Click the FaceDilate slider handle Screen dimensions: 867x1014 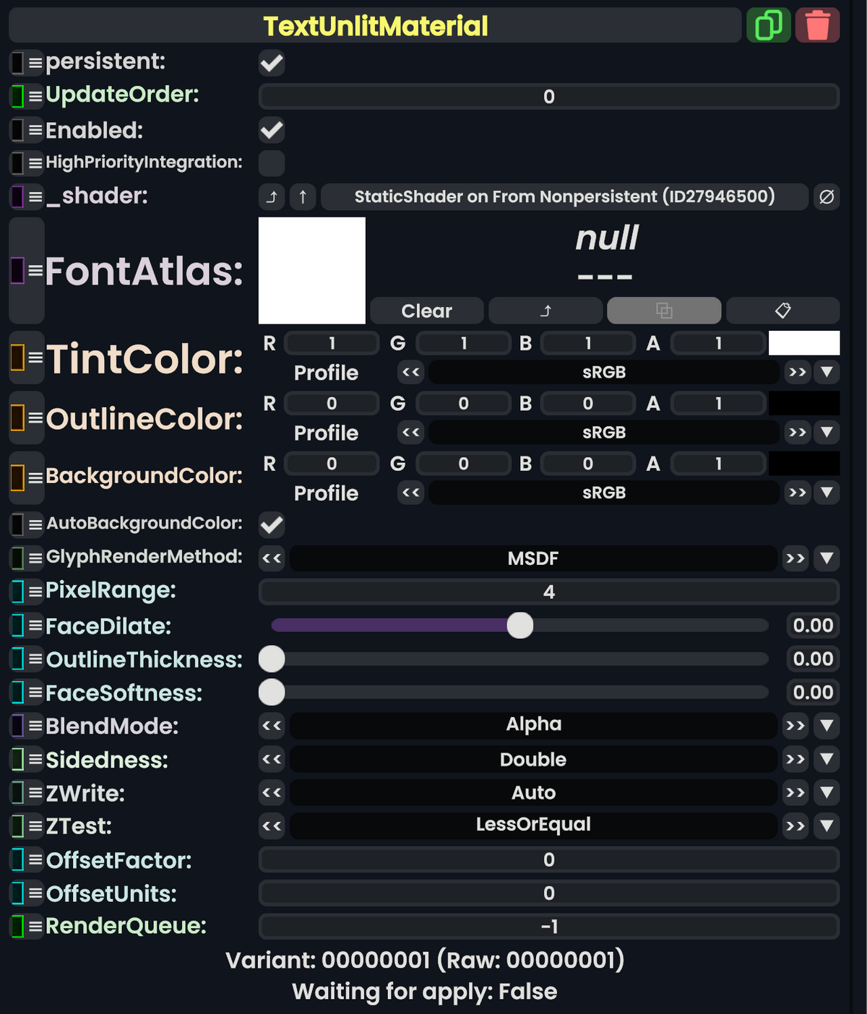[519, 625]
